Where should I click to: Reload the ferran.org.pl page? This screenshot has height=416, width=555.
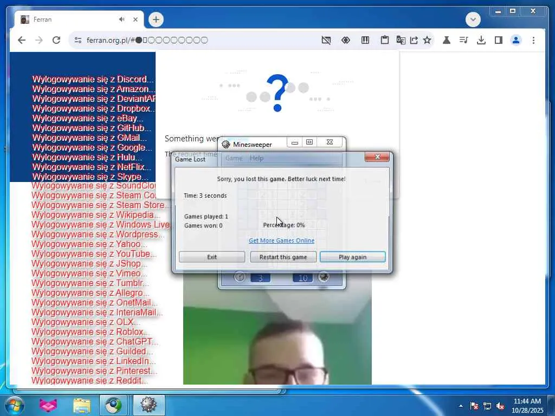pos(56,40)
